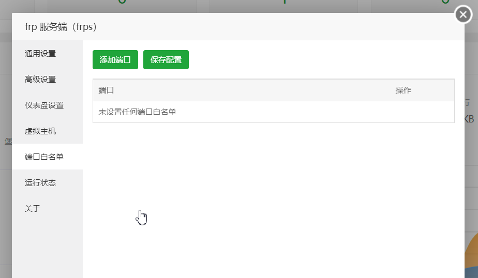The width and height of the screenshot is (478, 278).
Task: Click the 添加端口 button
Action: (115, 59)
